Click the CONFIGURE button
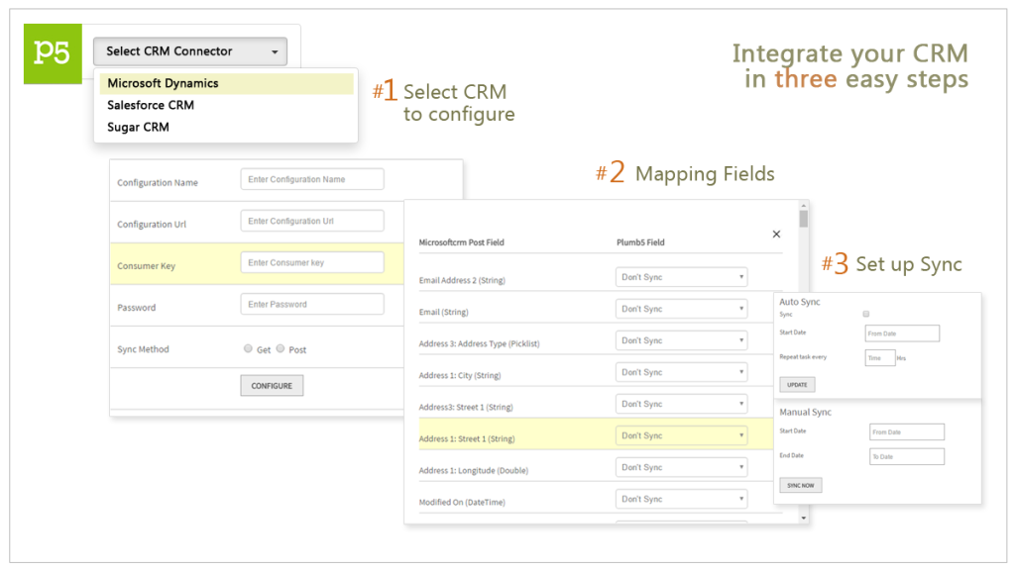 272,386
